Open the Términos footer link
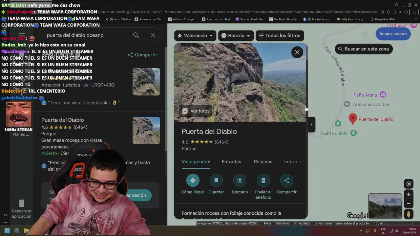The height and width of the screenshot is (236, 420). [x=283, y=224]
